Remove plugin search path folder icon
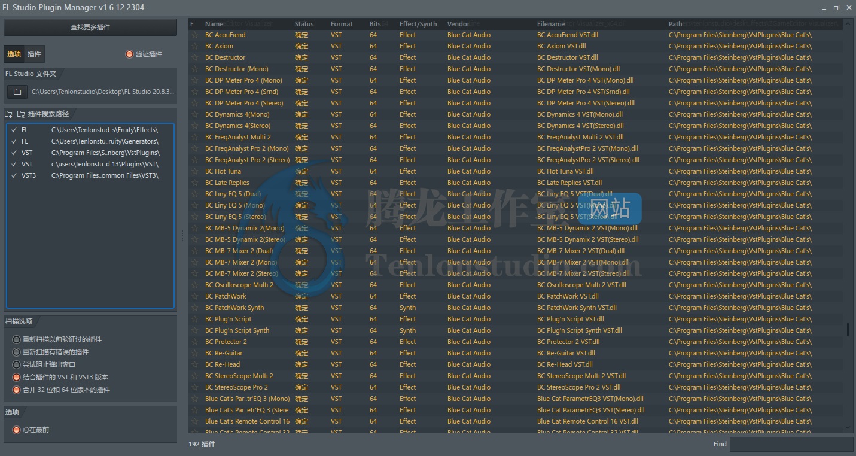This screenshot has height=456, width=856. click(21, 114)
